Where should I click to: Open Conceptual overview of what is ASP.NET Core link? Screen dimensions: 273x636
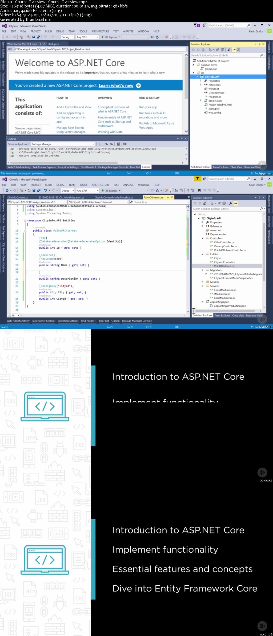113,109
